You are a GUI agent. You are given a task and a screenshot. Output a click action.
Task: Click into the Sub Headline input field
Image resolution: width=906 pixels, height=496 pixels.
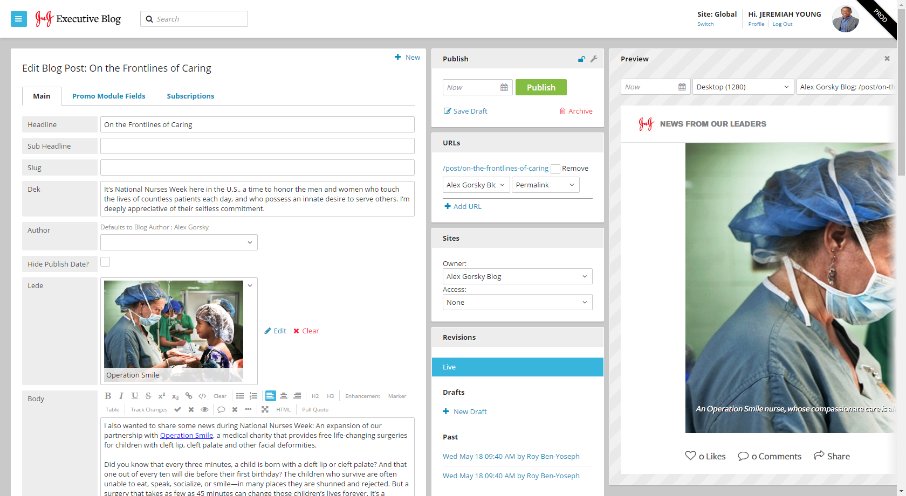pyautogui.click(x=257, y=146)
